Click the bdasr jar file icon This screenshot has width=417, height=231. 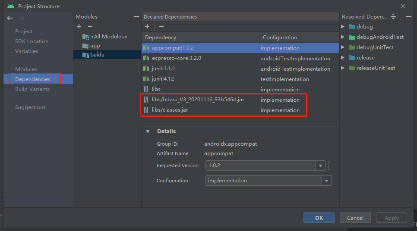coord(146,100)
